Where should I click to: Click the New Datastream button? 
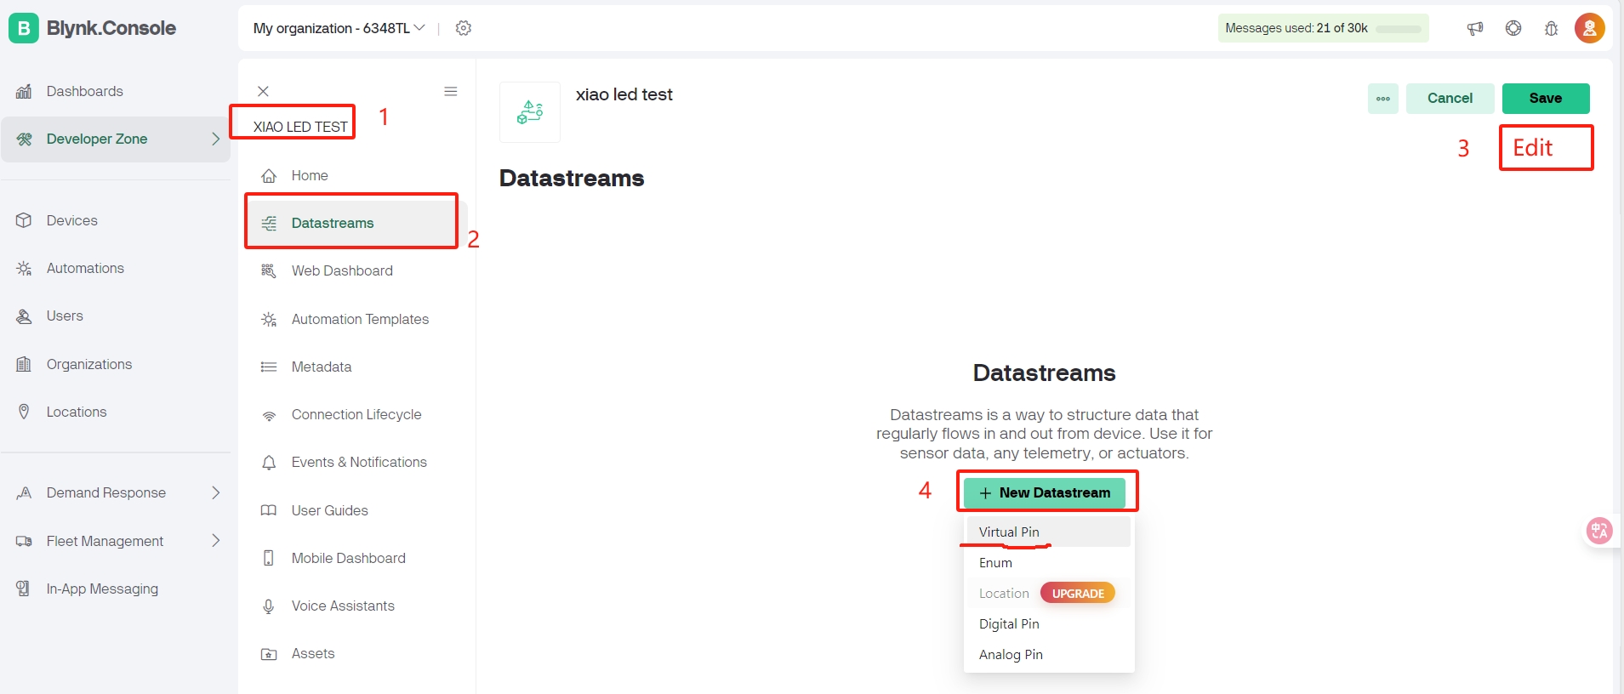coord(1045,492)
